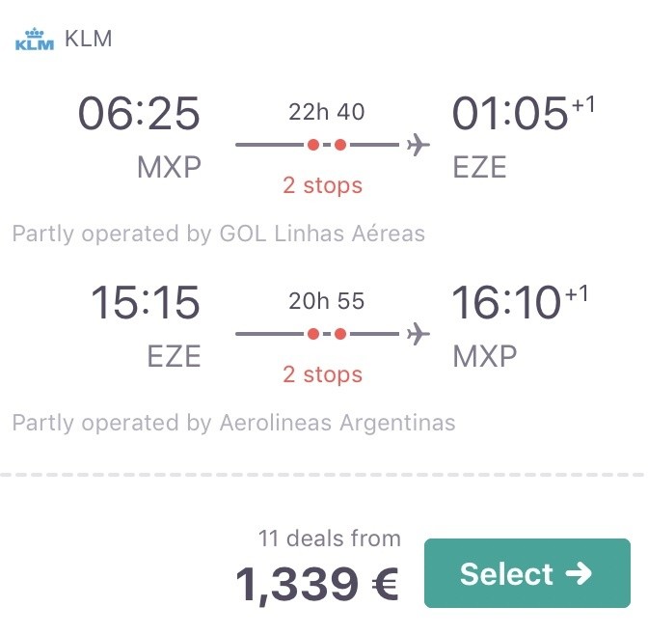
Task: Click Partly operated by GOL Linhas Aéreas
Action: (x=219, y=234)
